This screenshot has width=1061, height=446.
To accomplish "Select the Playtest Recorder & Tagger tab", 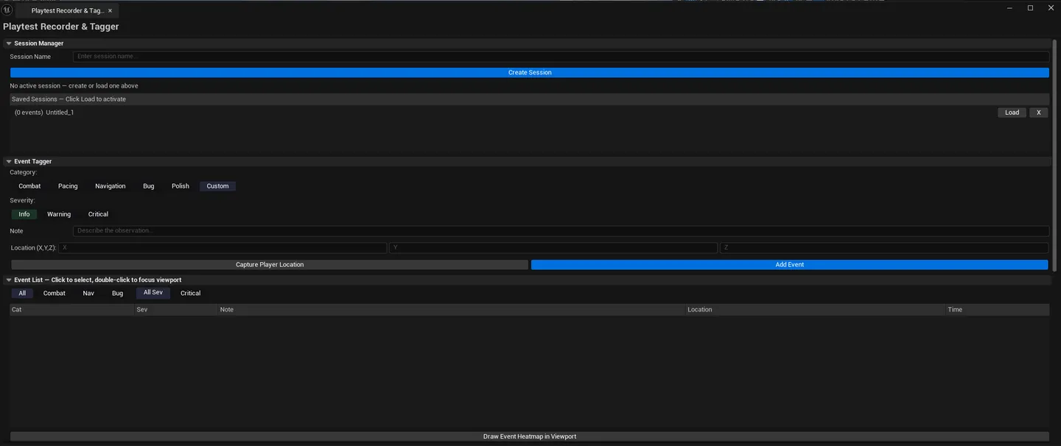I will [x=67, y=11].
